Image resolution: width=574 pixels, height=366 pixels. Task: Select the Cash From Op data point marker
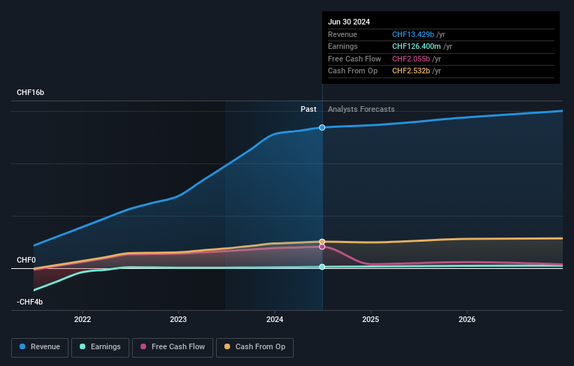(322, 242)
